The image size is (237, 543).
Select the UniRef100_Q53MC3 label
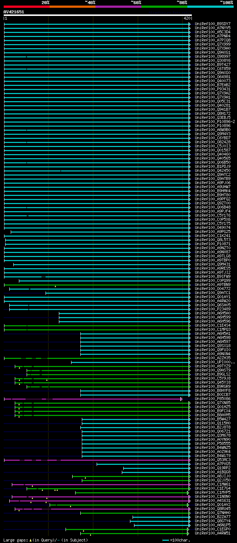(x=213, y=460)
